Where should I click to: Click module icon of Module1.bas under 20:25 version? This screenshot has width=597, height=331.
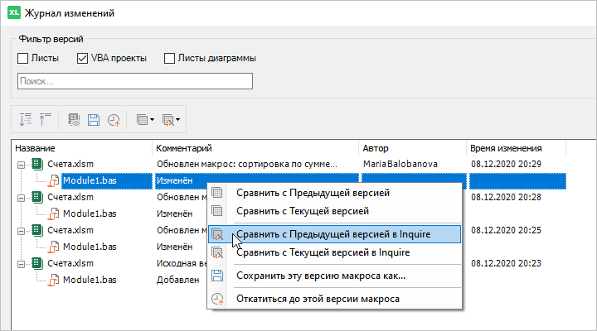(x=53, y=247)
